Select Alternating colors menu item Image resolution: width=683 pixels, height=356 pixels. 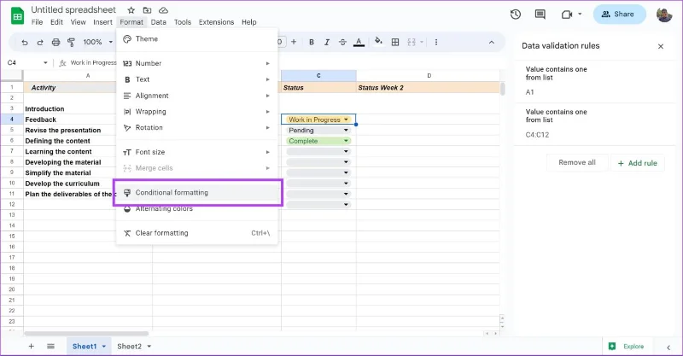pos(197,208)
